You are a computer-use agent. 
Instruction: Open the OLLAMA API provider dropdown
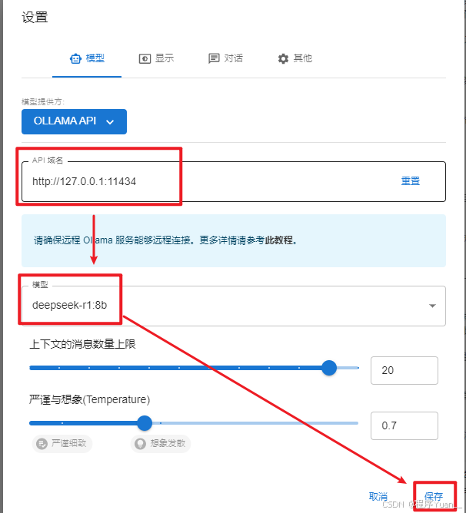click(x=74, y=121)
